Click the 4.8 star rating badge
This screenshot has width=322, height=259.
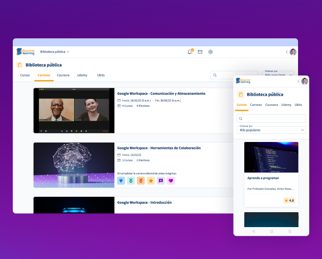pos(290,200)
